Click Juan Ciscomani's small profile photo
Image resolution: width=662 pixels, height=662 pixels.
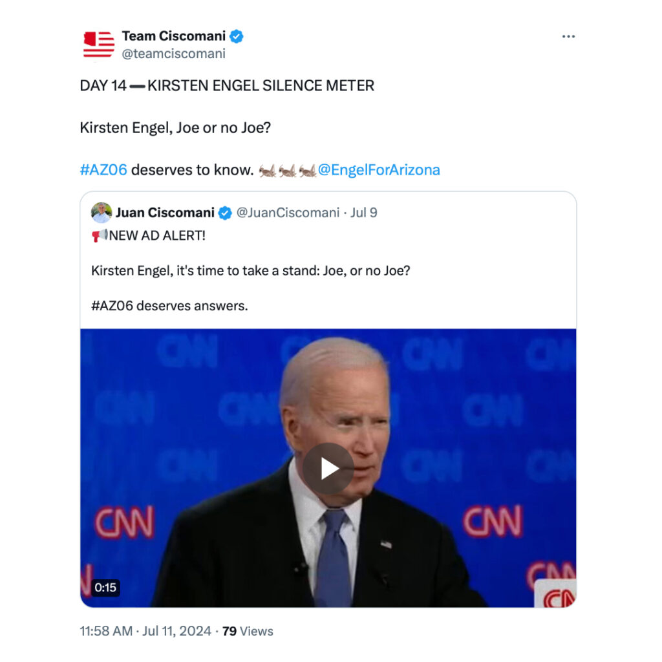point(101,213)
